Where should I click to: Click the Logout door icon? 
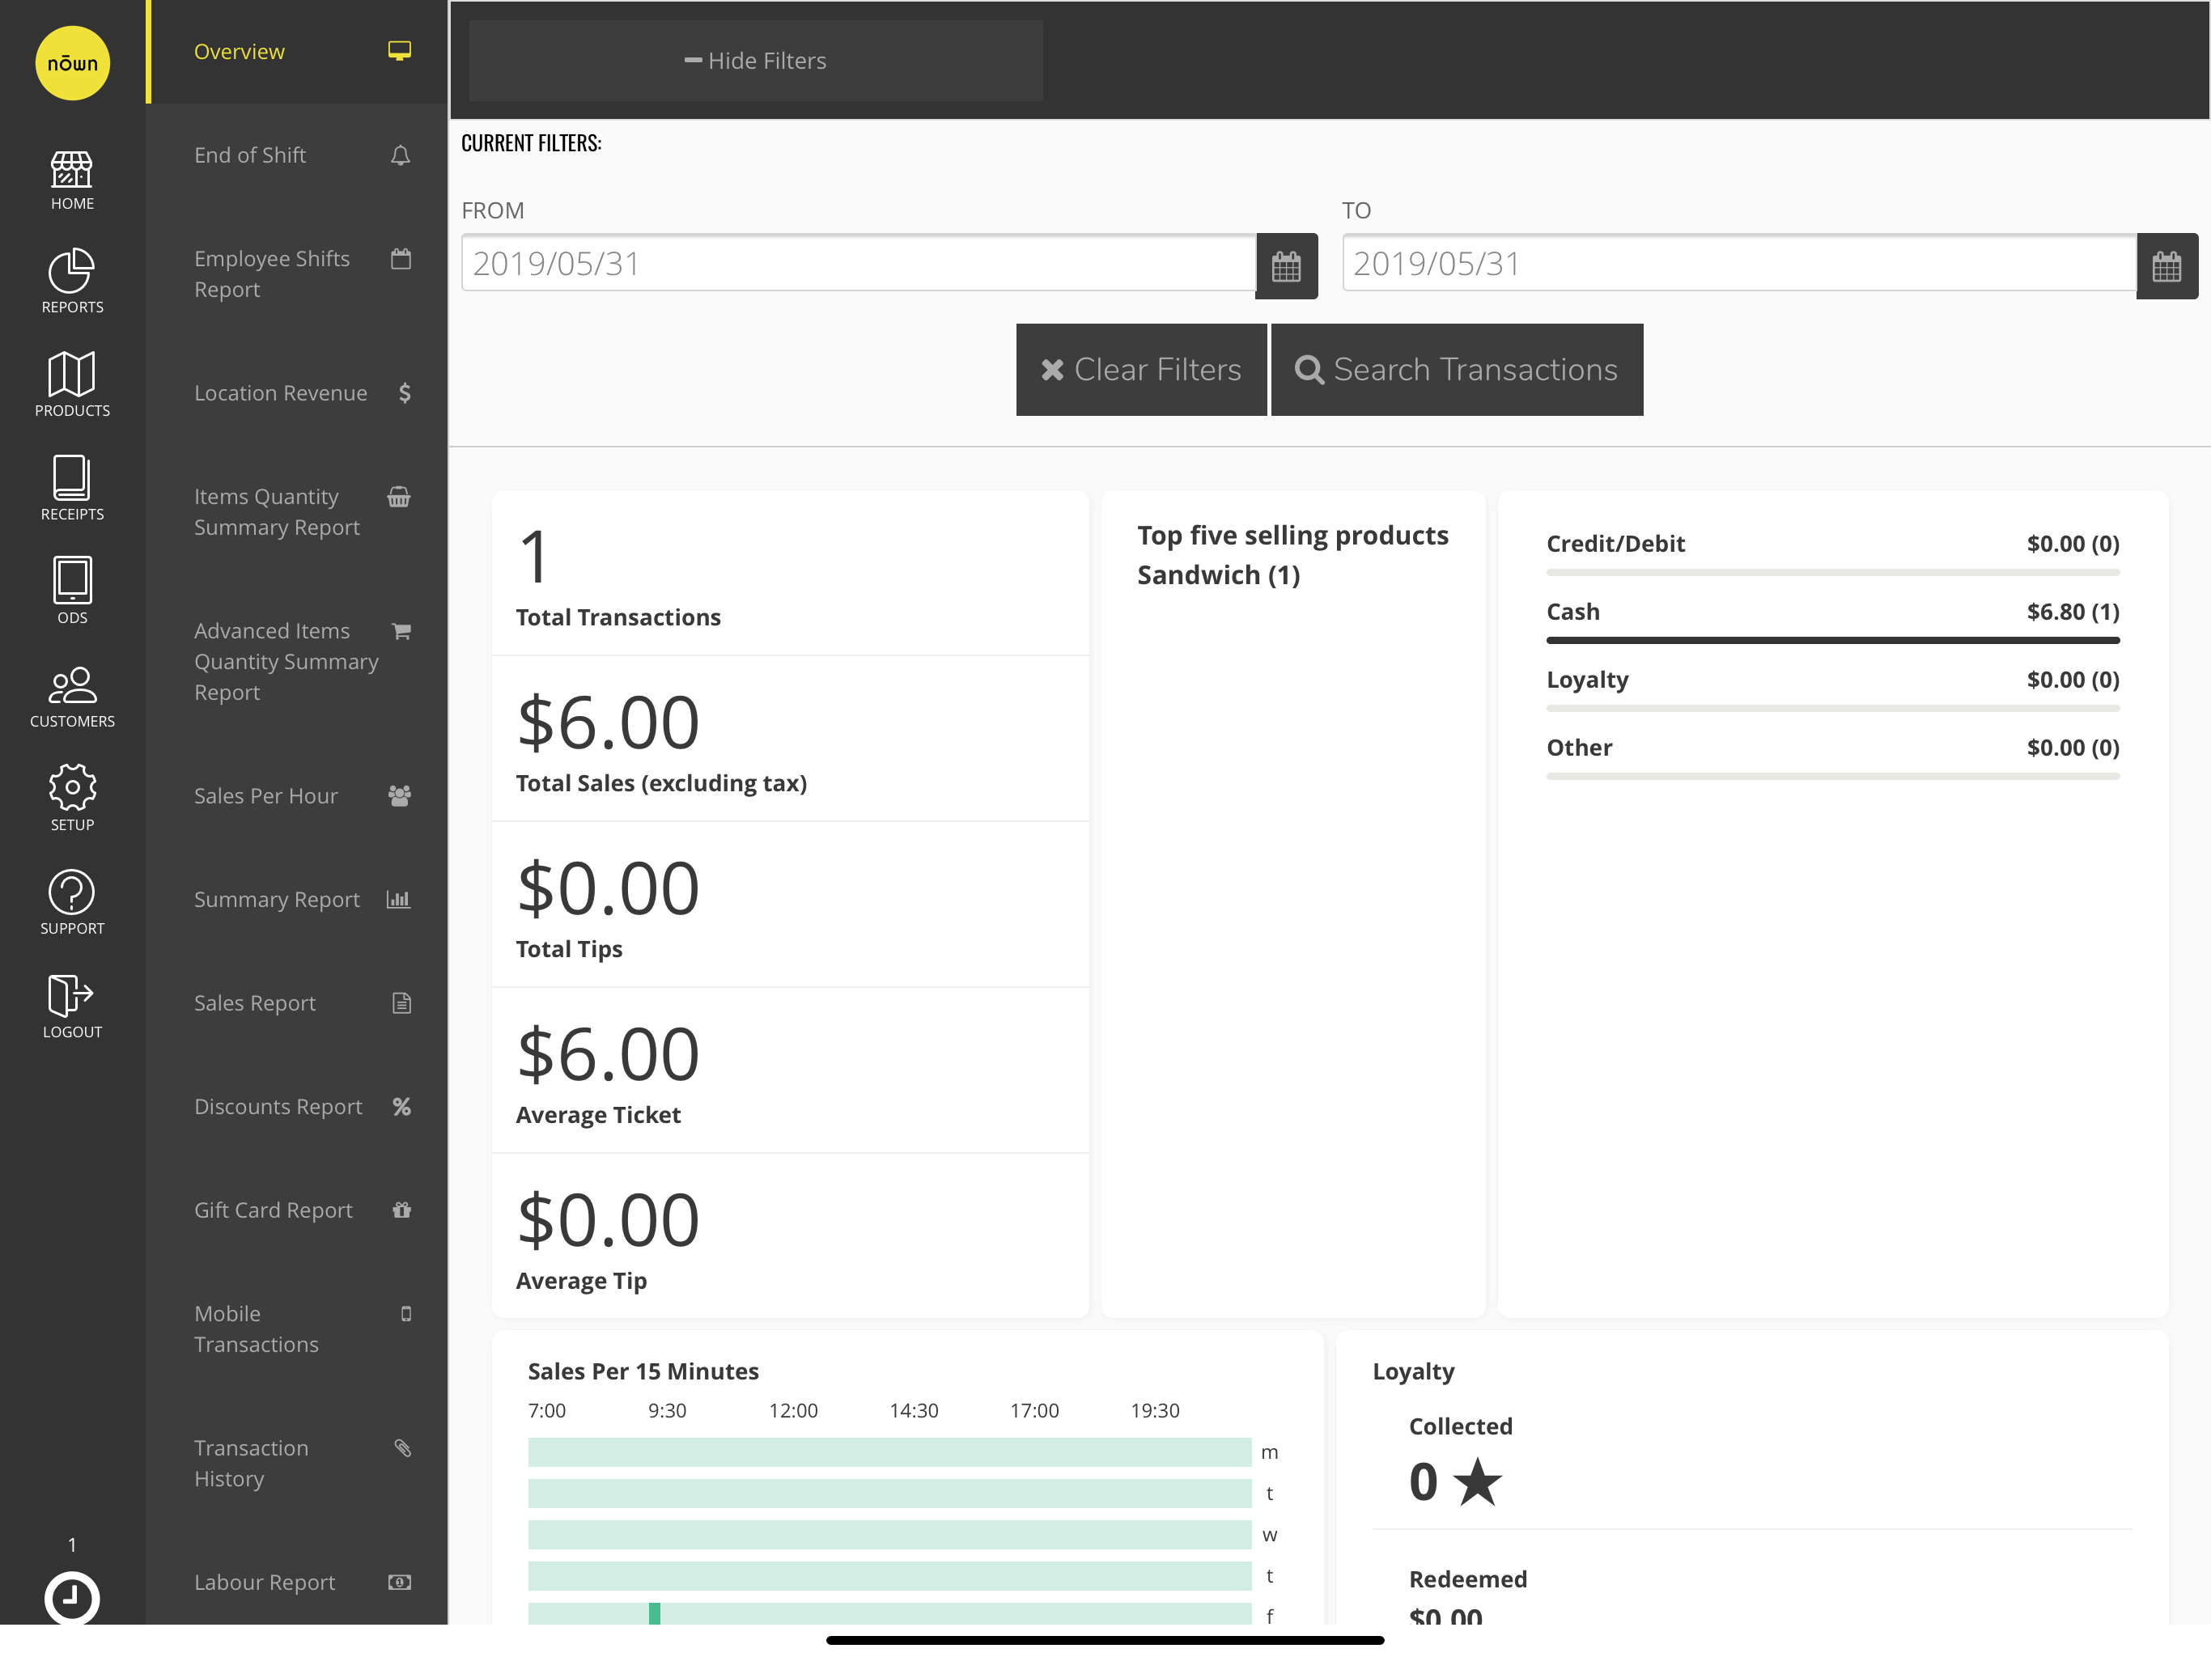tap(72, 995)
